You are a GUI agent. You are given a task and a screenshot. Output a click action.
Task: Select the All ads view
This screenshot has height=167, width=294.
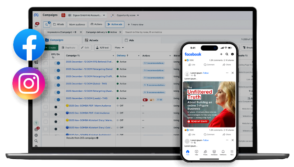(x=58, y=24)
